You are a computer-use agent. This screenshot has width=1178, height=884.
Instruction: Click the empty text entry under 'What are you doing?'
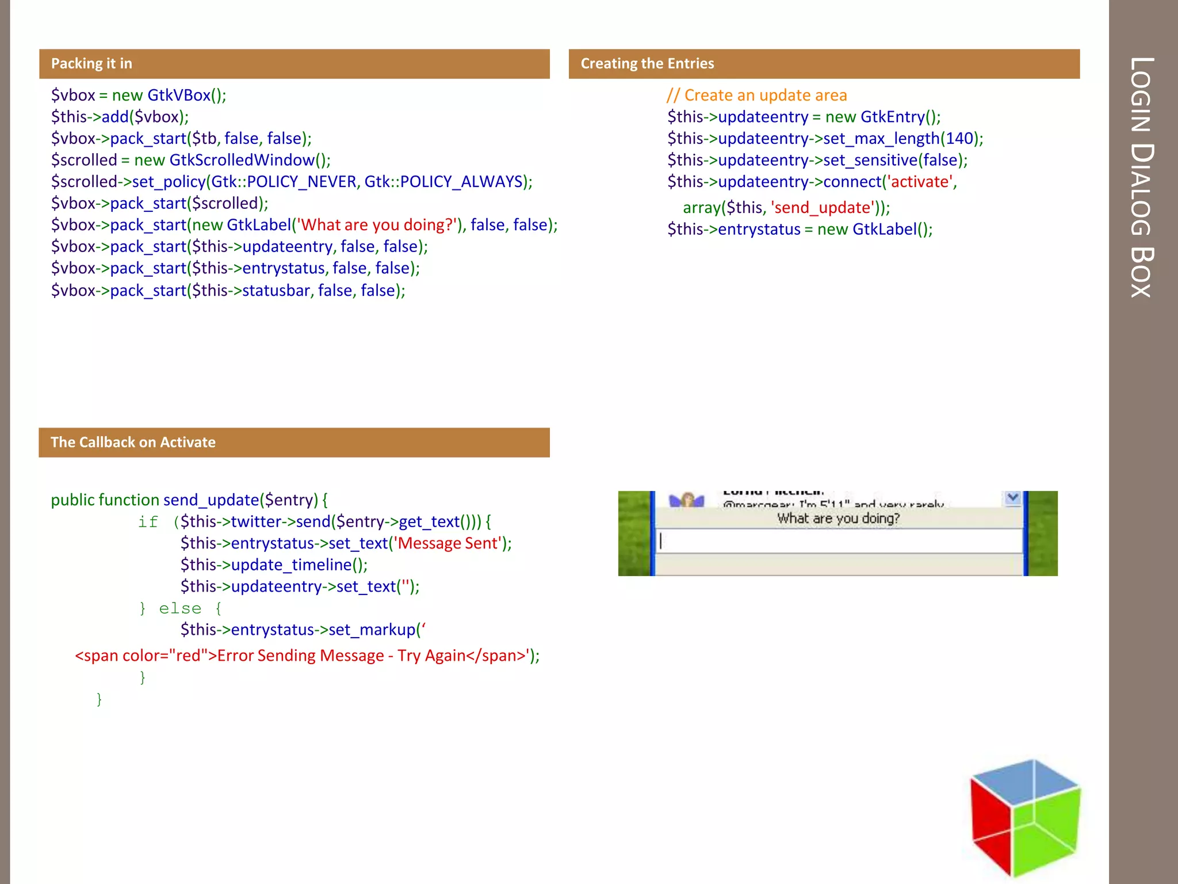839,541
